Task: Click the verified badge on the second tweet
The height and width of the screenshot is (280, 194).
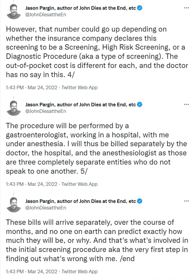Action: 139,104
